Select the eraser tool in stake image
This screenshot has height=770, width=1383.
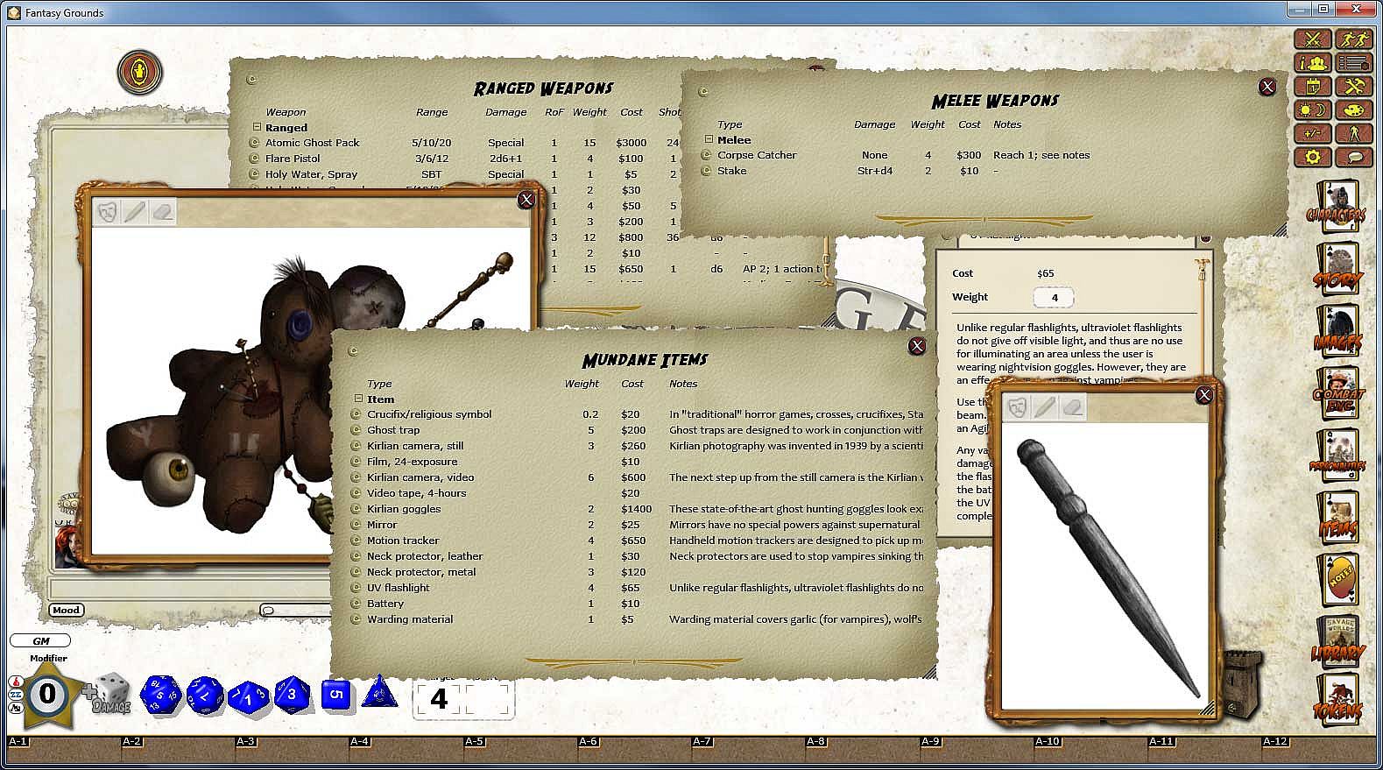pyautogui.click(x=1073, y=406)
